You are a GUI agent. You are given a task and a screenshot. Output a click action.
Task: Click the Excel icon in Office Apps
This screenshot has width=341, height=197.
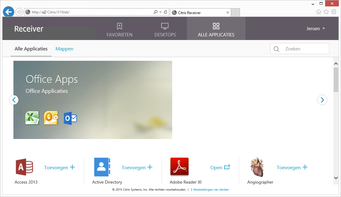(32, 118)
